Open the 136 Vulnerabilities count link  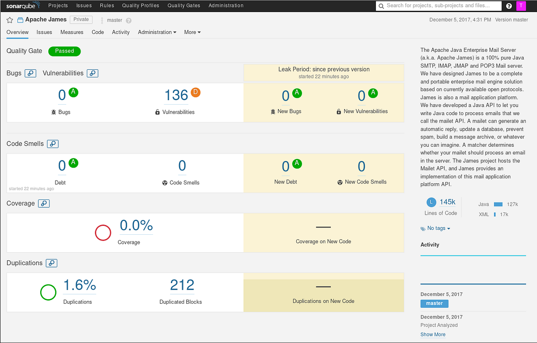pos(176,95)
